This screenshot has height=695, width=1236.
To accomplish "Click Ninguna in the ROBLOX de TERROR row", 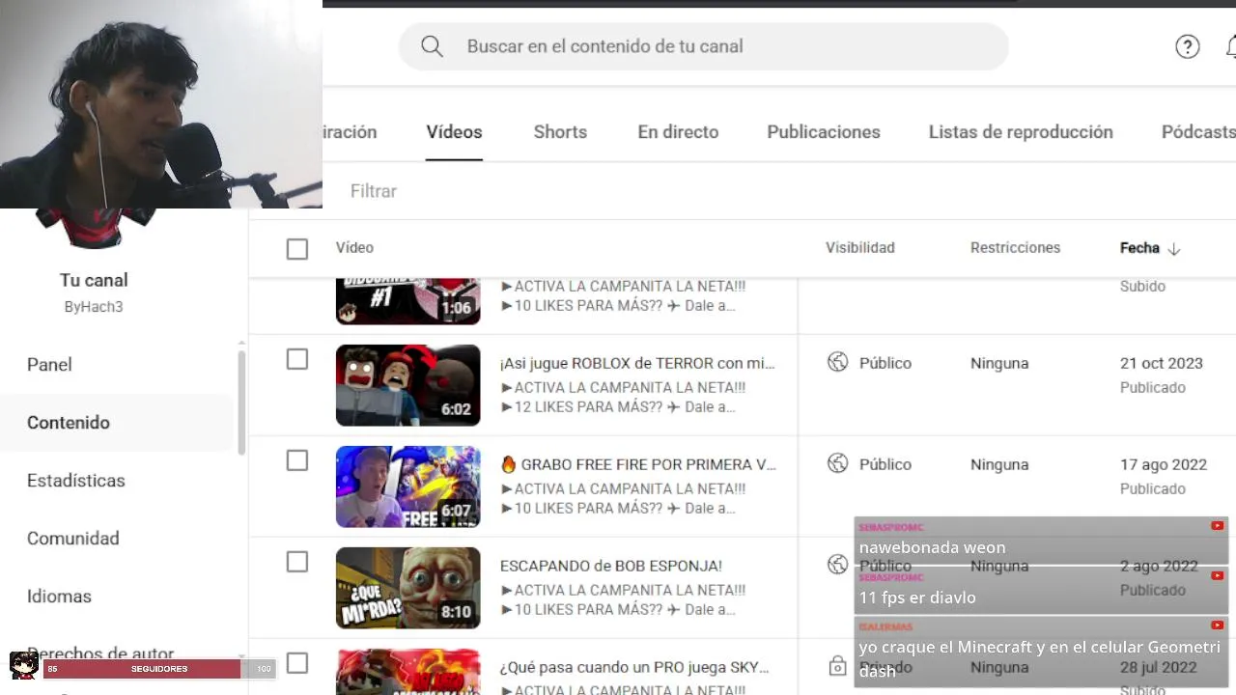I will pos(999,363).
